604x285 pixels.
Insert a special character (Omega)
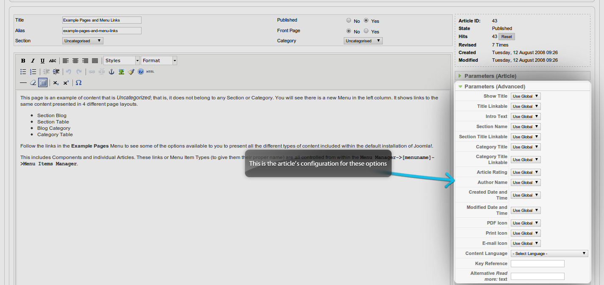coord(78,83)
